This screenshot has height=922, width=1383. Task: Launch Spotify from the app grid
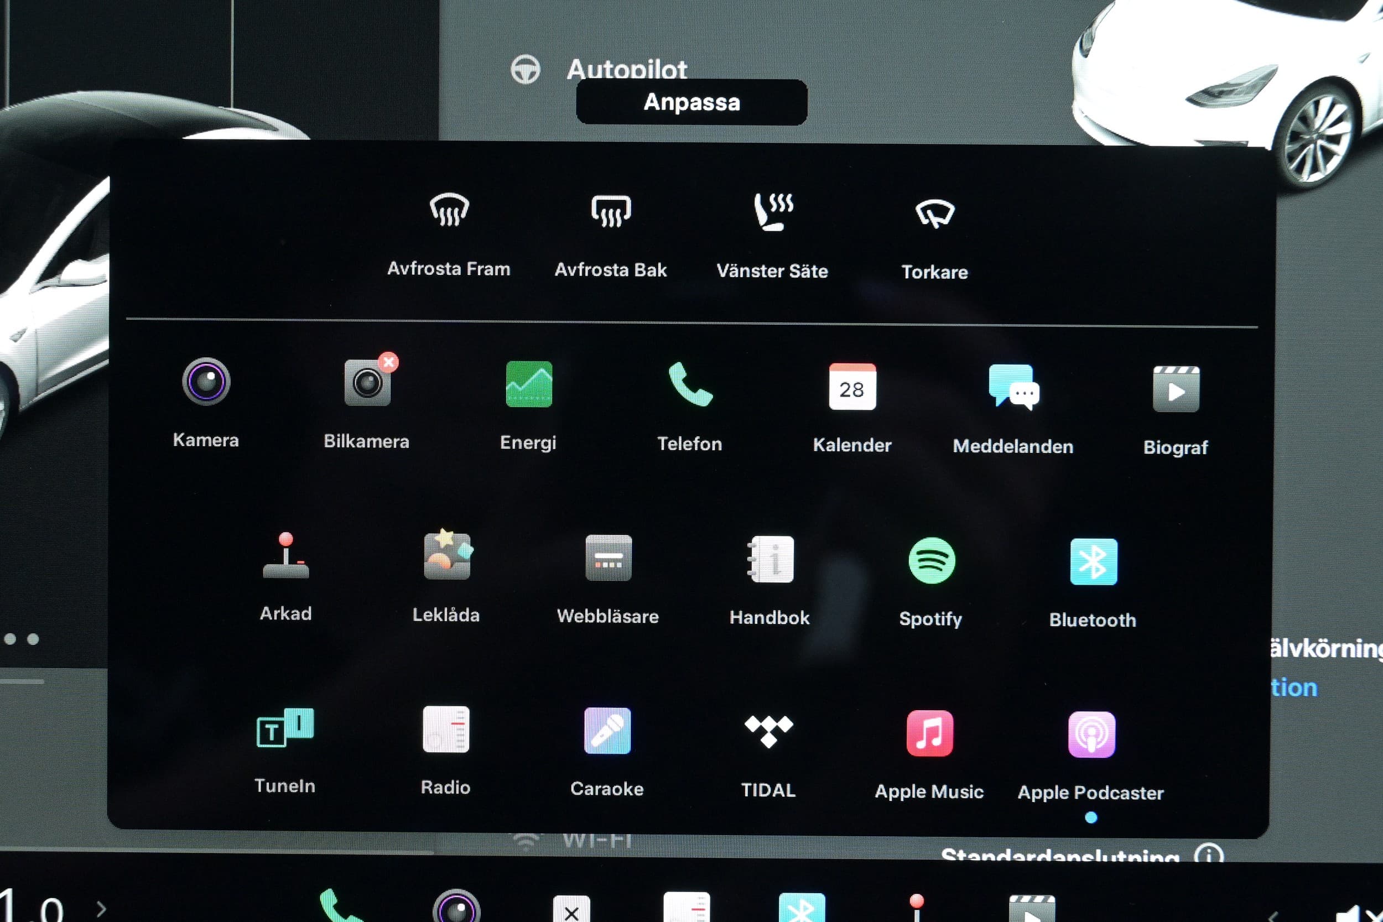click(x=932, y=560)
